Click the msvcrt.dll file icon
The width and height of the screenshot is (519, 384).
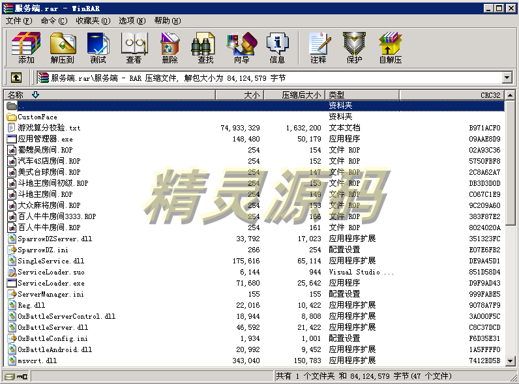coord(12,361)
